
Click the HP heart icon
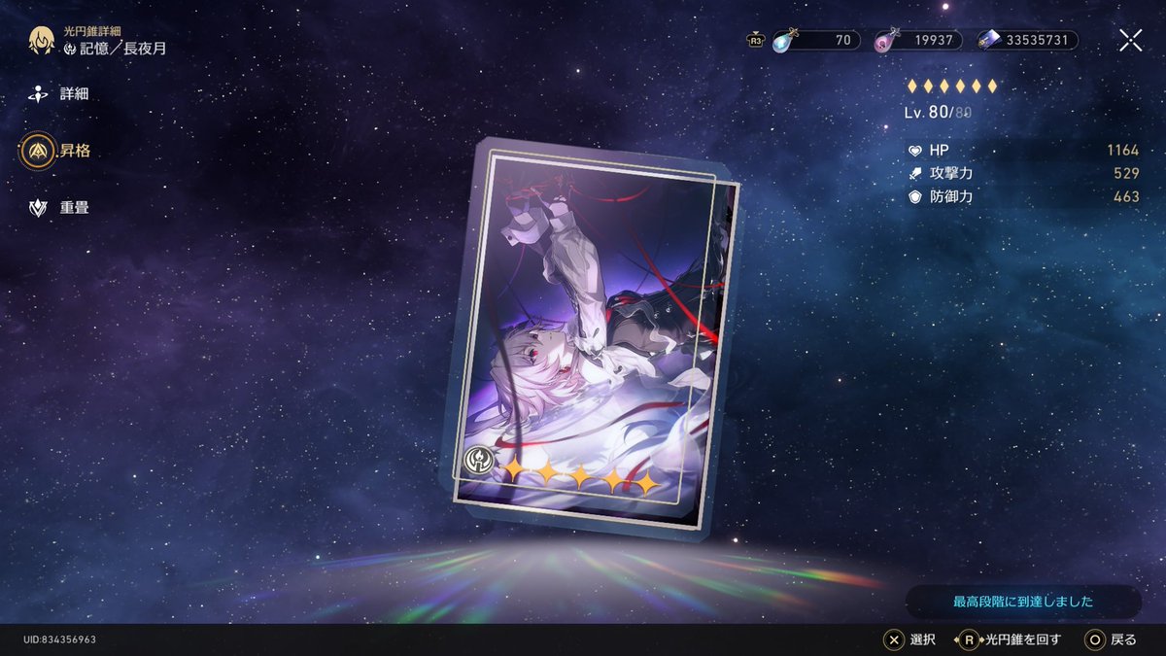tap(914, 151)
